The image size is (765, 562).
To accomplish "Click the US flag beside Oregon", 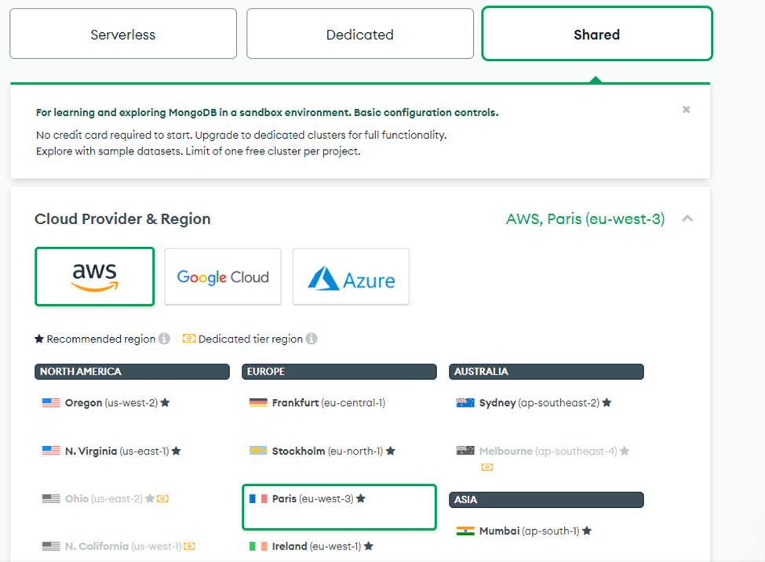I will click(x=51, y=403).
